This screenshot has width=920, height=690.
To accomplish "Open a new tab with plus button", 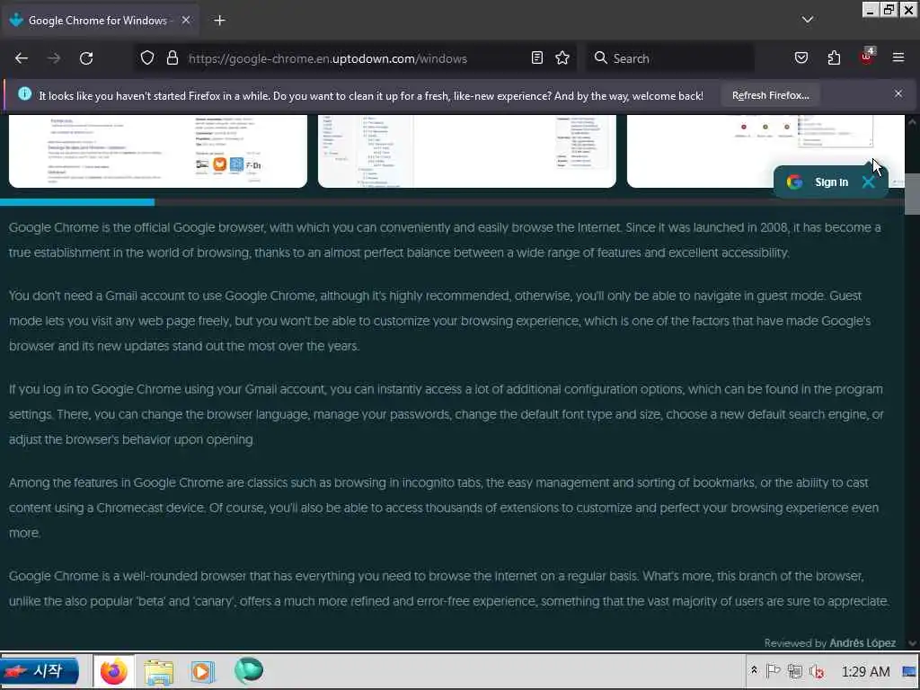I will pyautogui.click(x=219, y=21).
